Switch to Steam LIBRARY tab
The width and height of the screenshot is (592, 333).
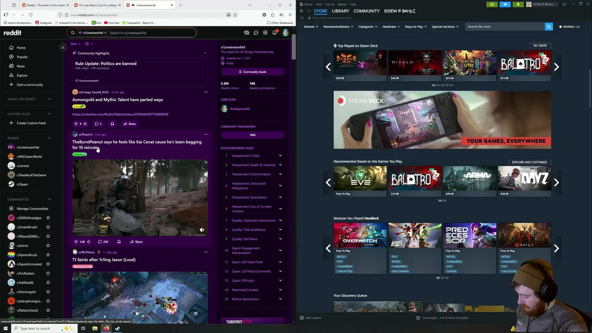(x=340, y=11)
